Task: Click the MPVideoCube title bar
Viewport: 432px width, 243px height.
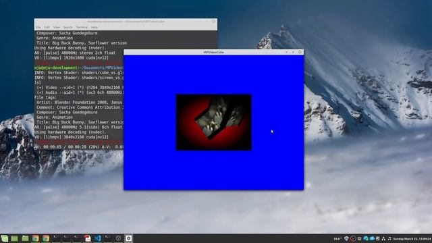Action: point(213,52)
